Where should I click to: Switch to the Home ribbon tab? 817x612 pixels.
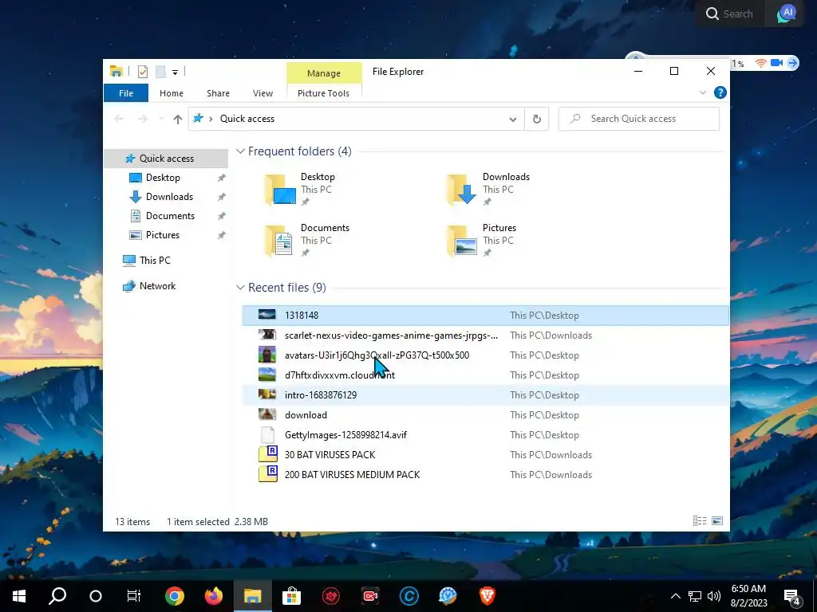[x=172, y=93]
